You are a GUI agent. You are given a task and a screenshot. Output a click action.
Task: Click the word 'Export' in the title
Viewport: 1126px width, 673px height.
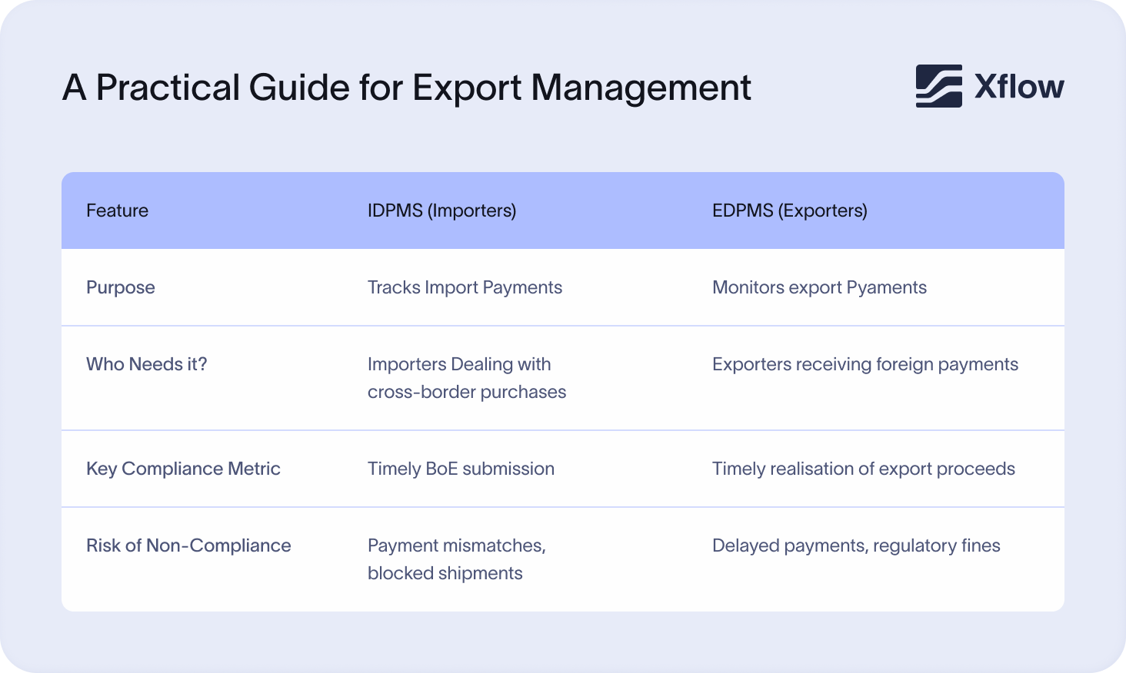468,88
